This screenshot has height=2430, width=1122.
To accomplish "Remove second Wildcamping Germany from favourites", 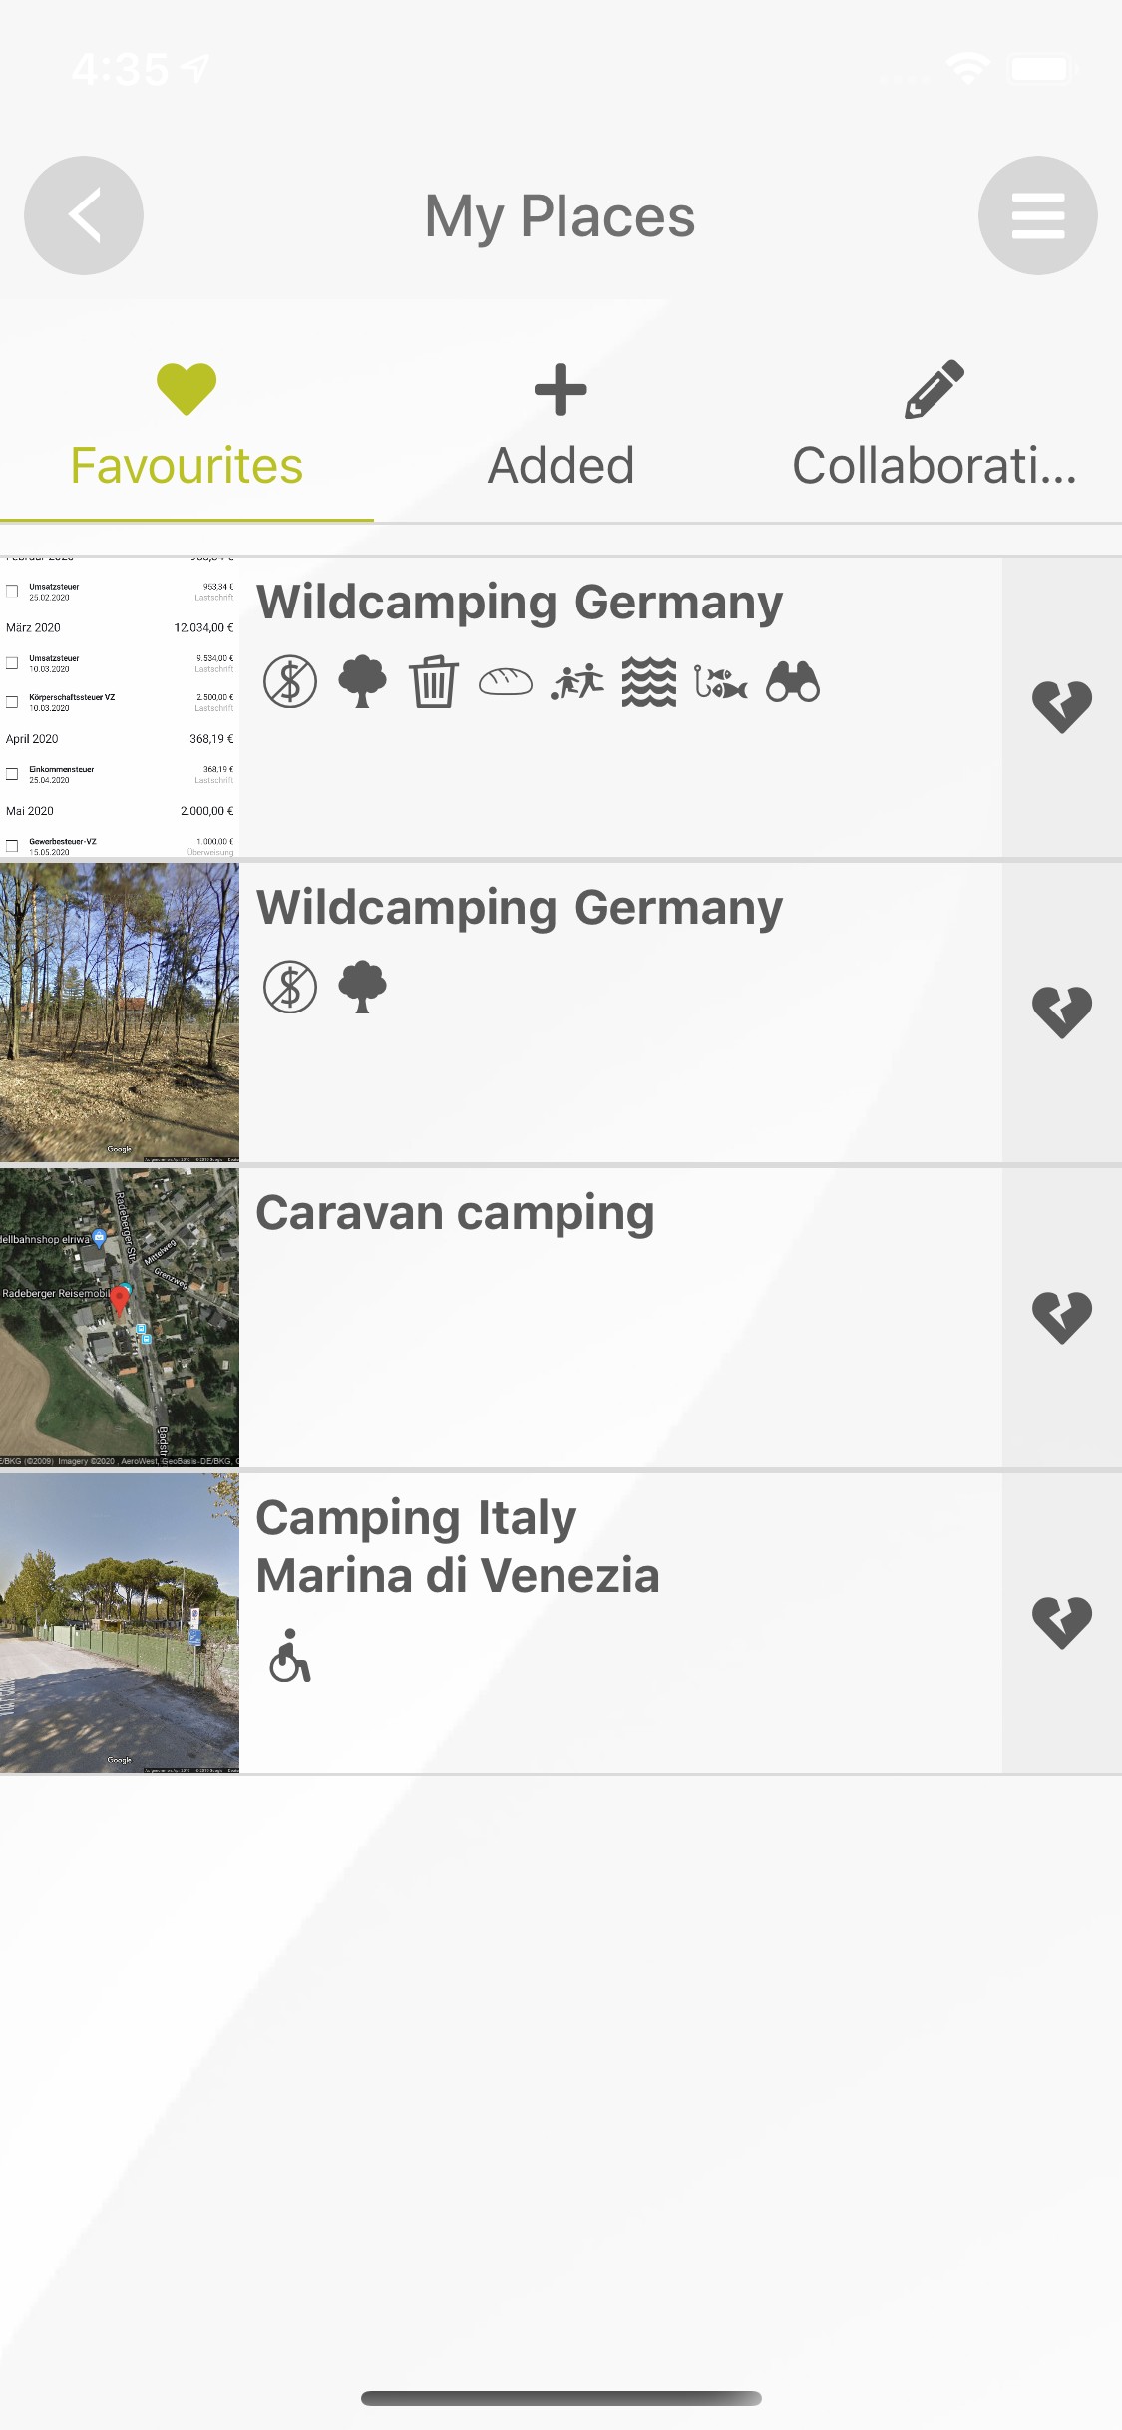I will click(x=1061, y=1012).
